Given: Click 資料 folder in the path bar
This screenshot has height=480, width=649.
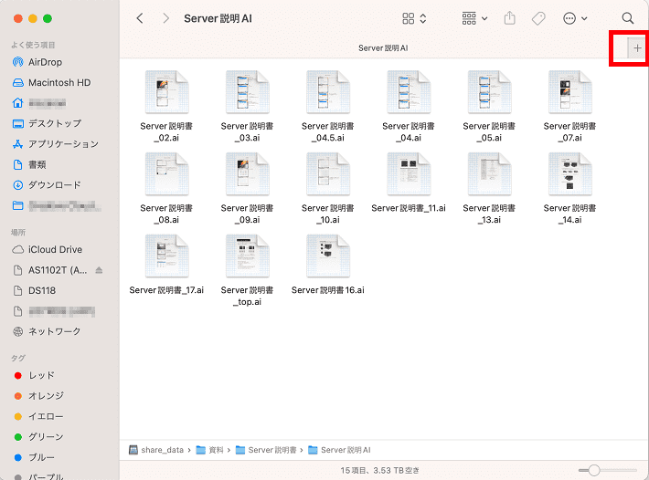Looking at the screenshot, I should (x=209, y=450).
